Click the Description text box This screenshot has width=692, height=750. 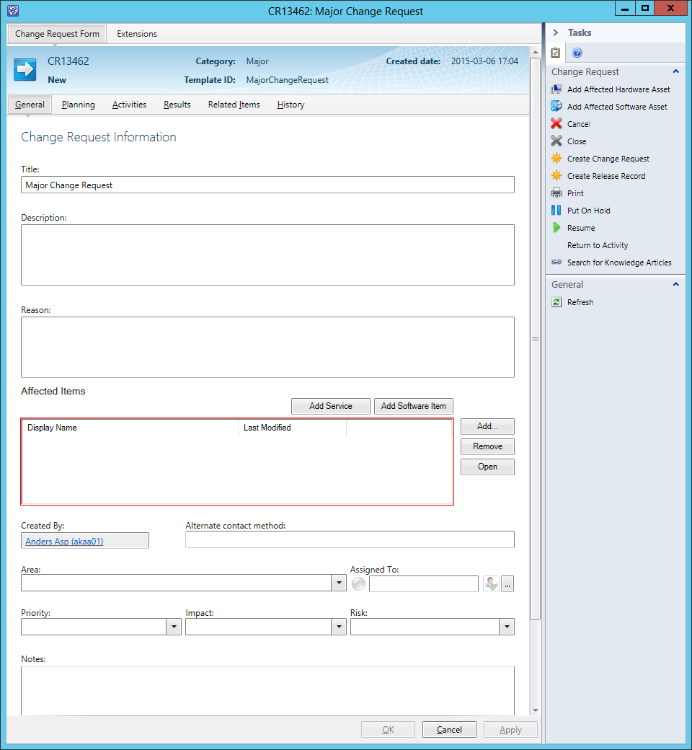(268, 255)
